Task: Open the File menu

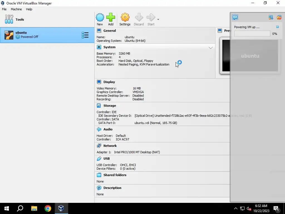Action: pyautogui.click(x=4, y=9)
